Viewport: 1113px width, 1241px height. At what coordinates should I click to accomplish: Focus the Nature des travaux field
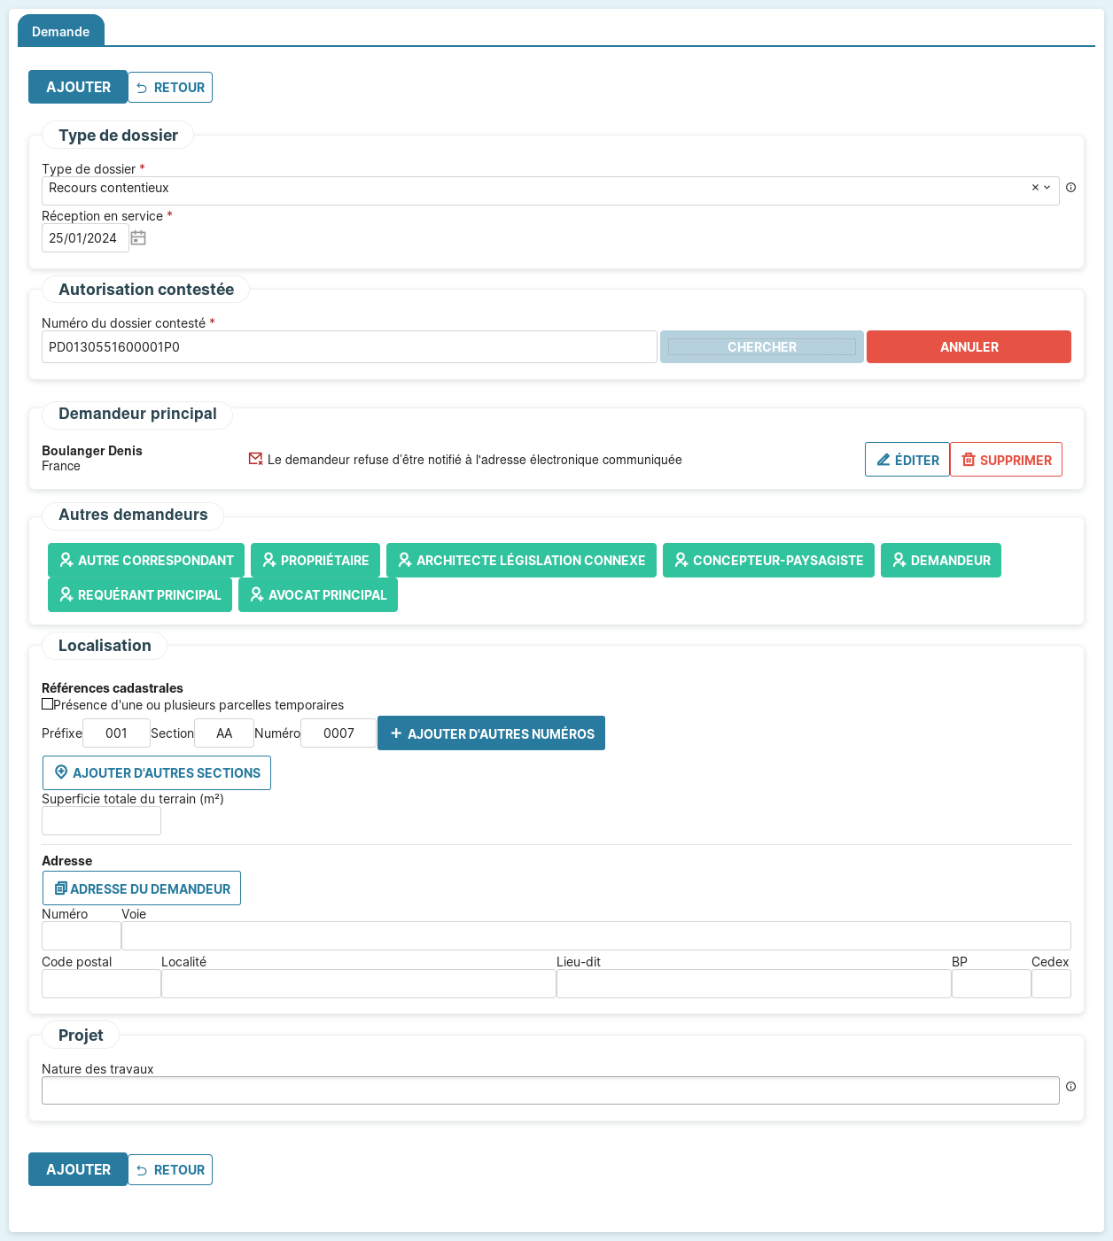(549, 1090)
